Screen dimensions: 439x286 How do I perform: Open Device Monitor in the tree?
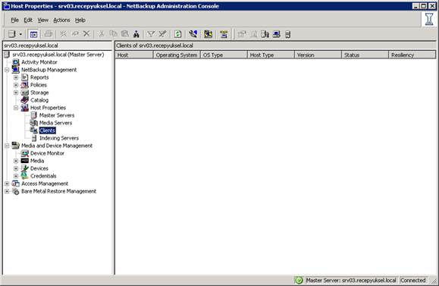(47, 153)
